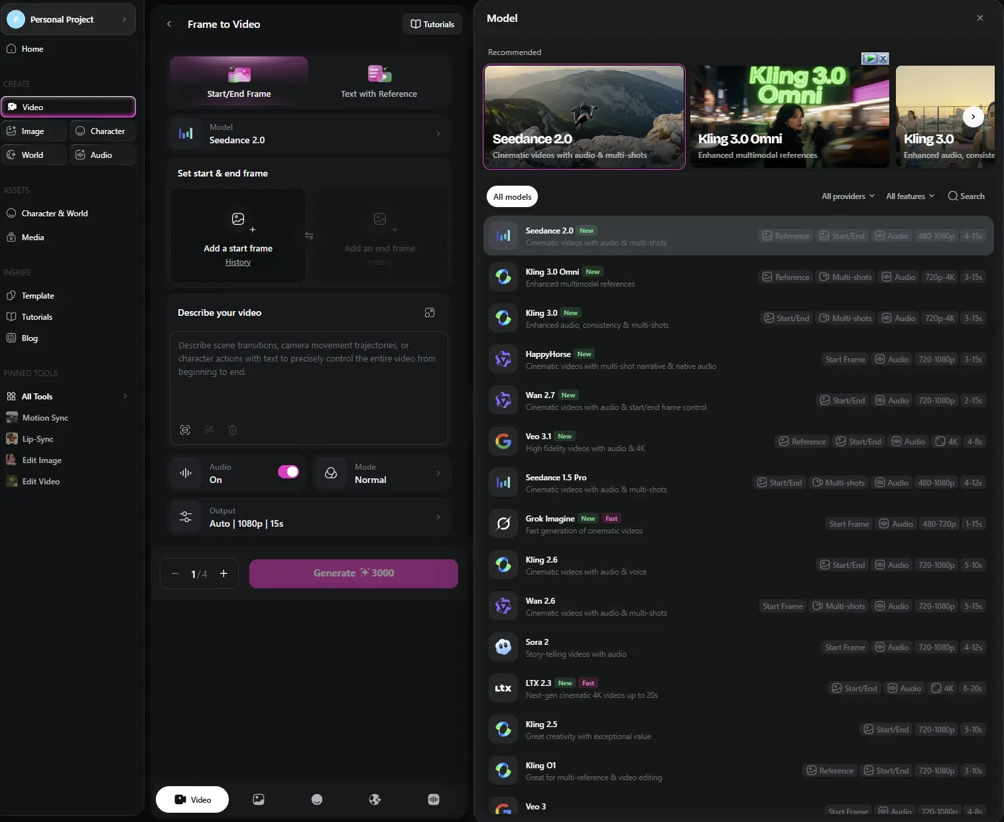Open the Audio creation tool
The image size is (1004, 822).
click(103, 155)
